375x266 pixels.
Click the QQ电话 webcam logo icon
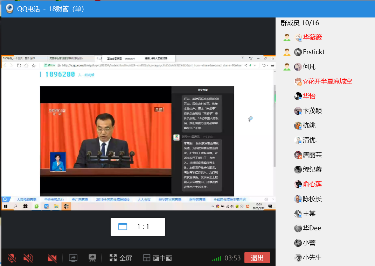point(9,9)
